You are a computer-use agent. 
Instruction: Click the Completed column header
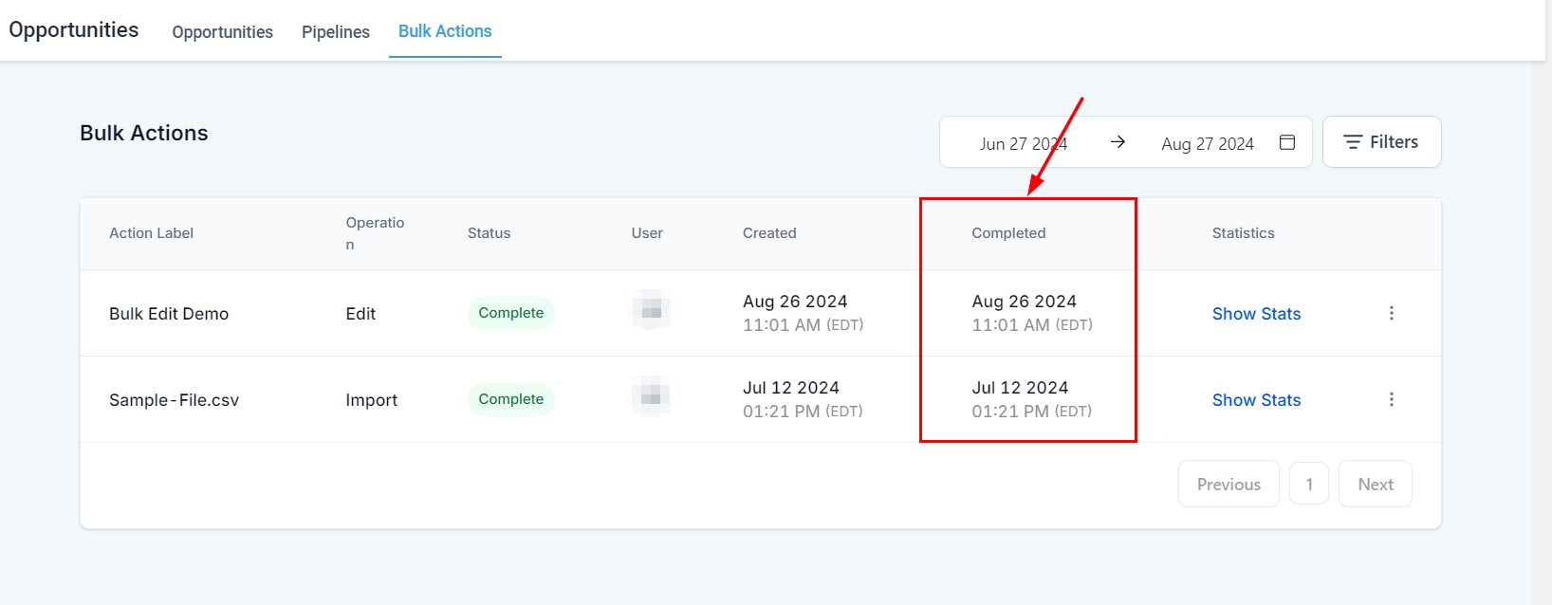[x=1008, y=233]
